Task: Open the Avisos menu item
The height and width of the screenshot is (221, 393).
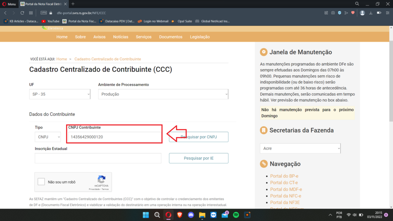Action: tap(99, 37)
